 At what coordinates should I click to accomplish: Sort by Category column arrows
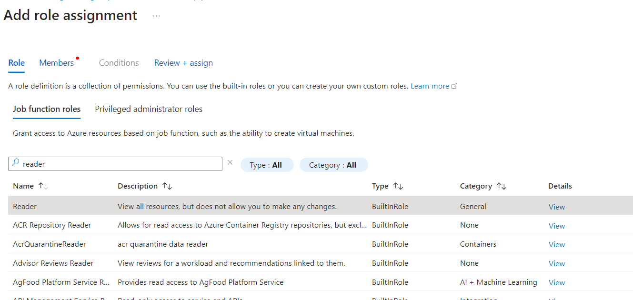click(x=502, y=186)
